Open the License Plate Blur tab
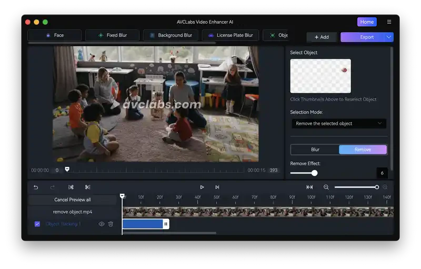 point(230,35)
